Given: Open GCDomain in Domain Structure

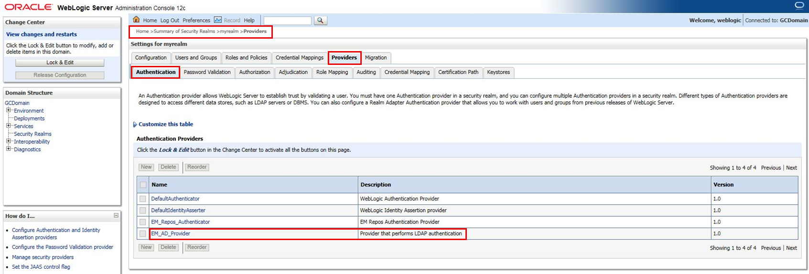Looking at the screenshot, I should tap(17, 103).
